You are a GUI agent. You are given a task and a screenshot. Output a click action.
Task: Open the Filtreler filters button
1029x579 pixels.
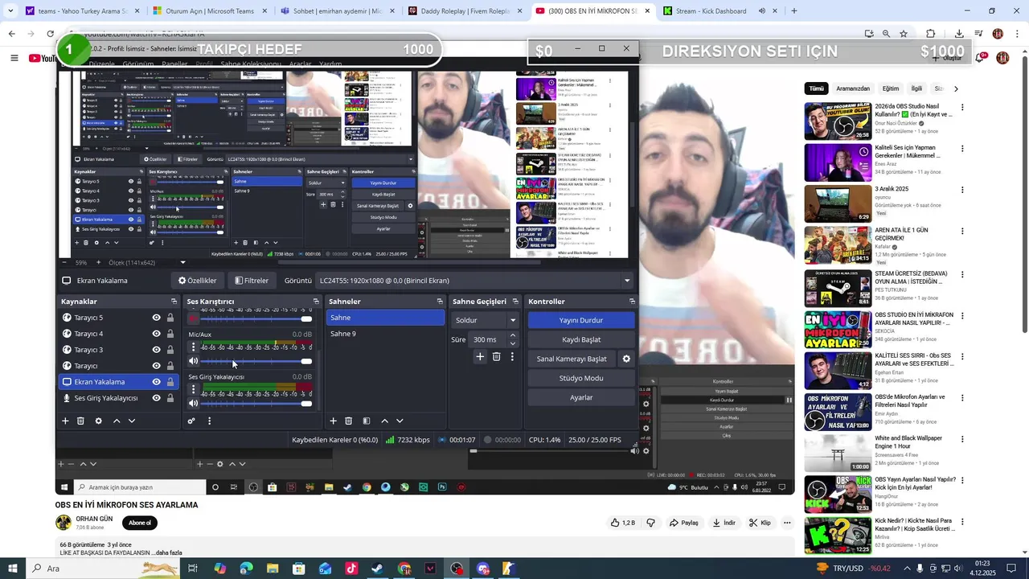point(252,281)
